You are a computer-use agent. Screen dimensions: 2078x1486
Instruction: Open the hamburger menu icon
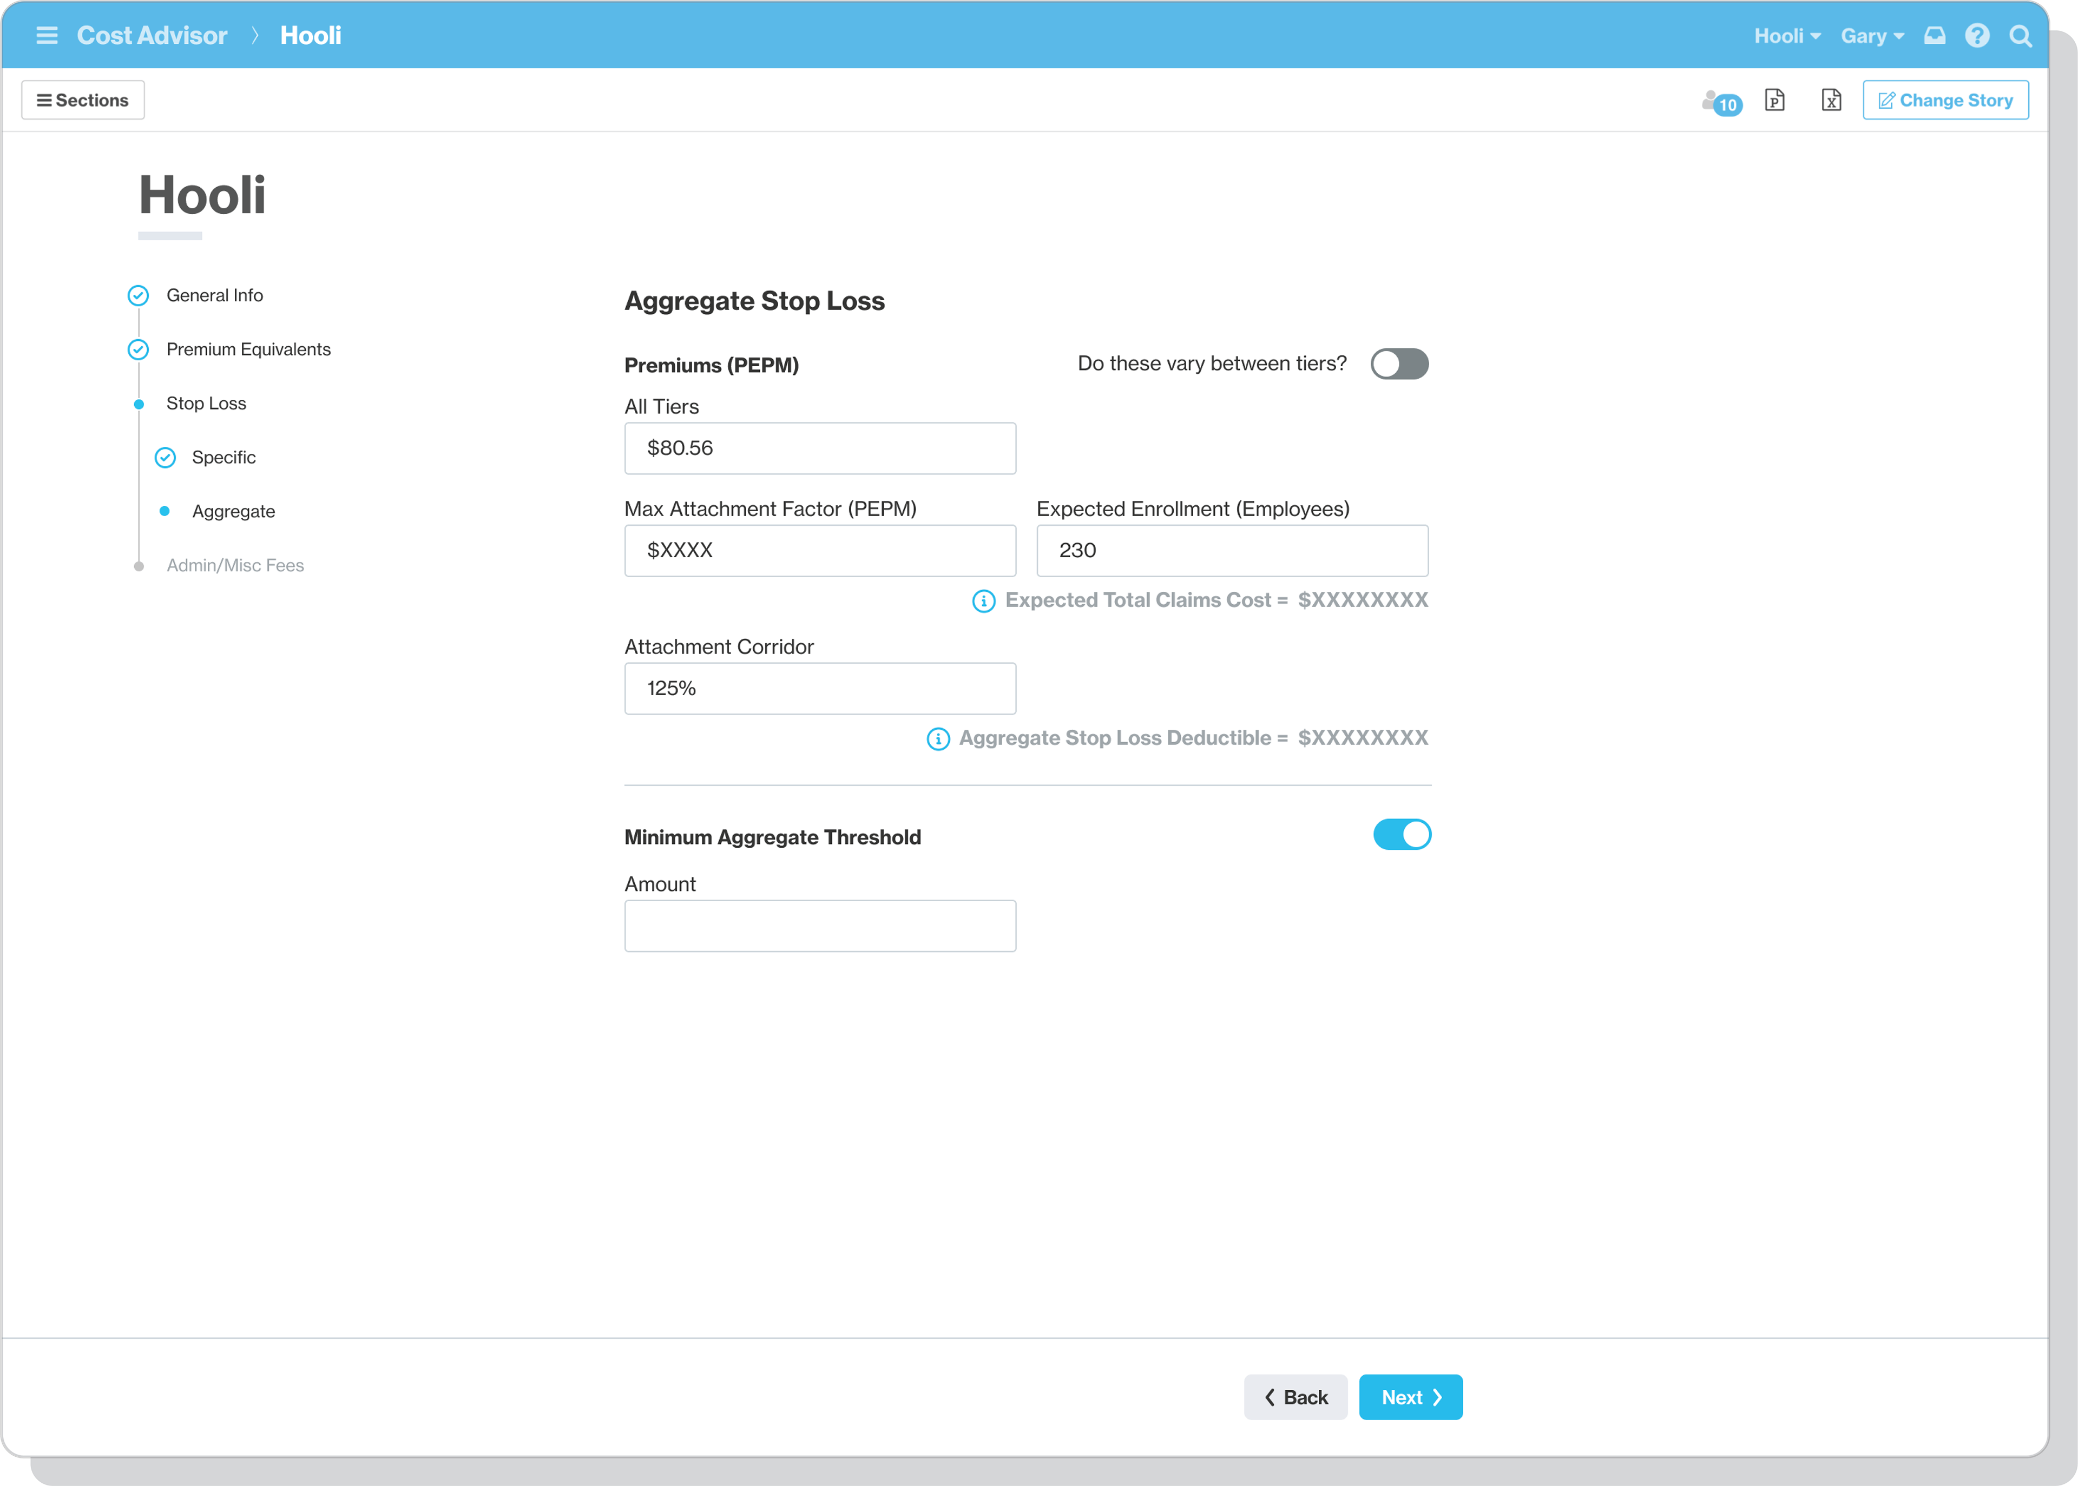tap(47, 36)
